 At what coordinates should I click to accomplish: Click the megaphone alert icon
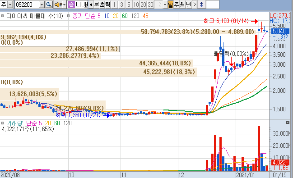click(58, 5)
